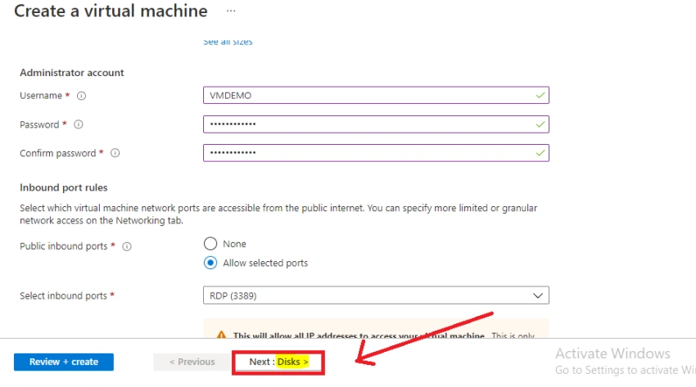696x387 pixels.
Task: Open the ellipsis menu beside the page title
Action: point(231,11)
